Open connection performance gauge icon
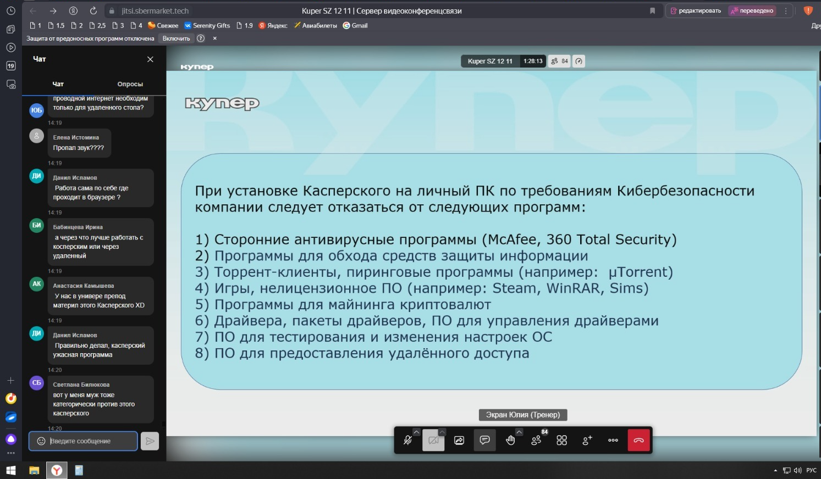Screen dimensions: 821x479 (578, 61)
